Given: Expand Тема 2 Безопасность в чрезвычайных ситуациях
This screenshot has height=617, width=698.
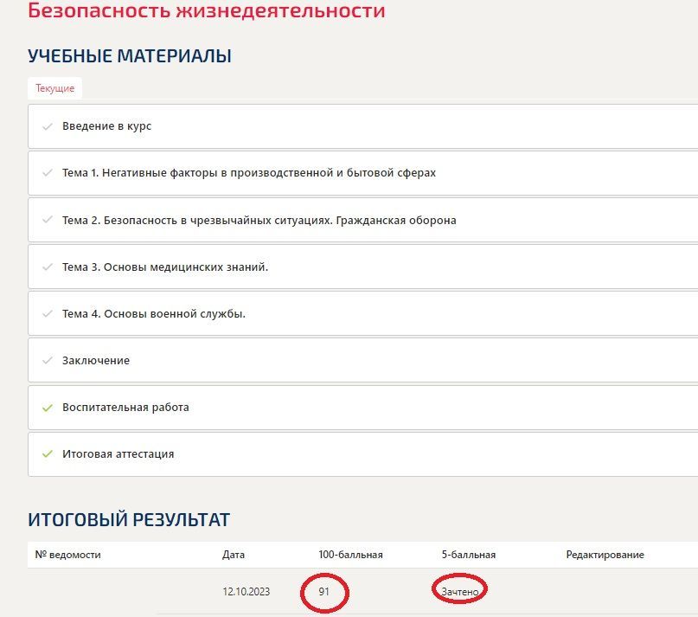Looking at the screenshot, I should pos(362,220).
